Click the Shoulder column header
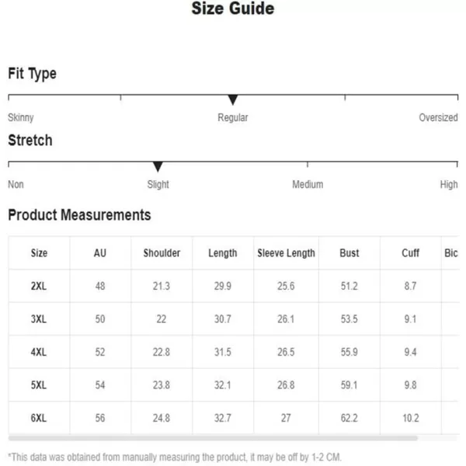Image resolution: width=466 pixels, height=466 pixels. pos(162,253)
